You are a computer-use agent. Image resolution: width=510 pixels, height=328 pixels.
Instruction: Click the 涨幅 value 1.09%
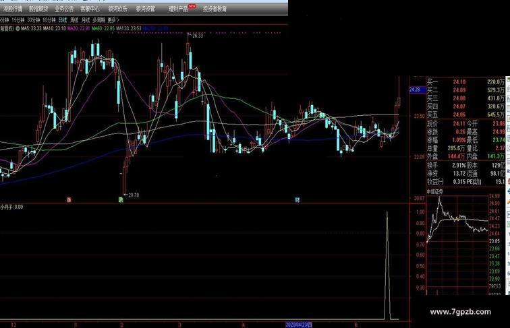(459, 140)
